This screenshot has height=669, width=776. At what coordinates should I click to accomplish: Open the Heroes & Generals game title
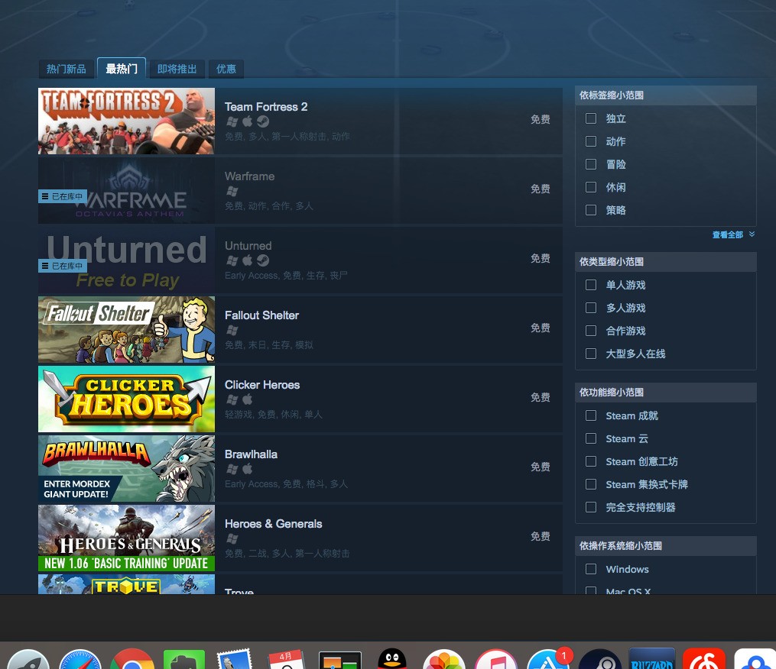273,524
